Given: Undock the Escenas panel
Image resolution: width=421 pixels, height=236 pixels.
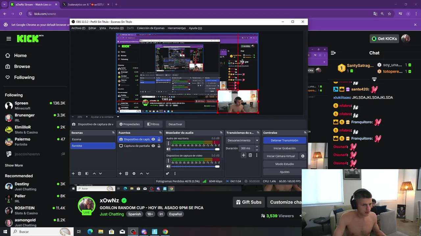Looking at the screenshot, I should (113, 133).
